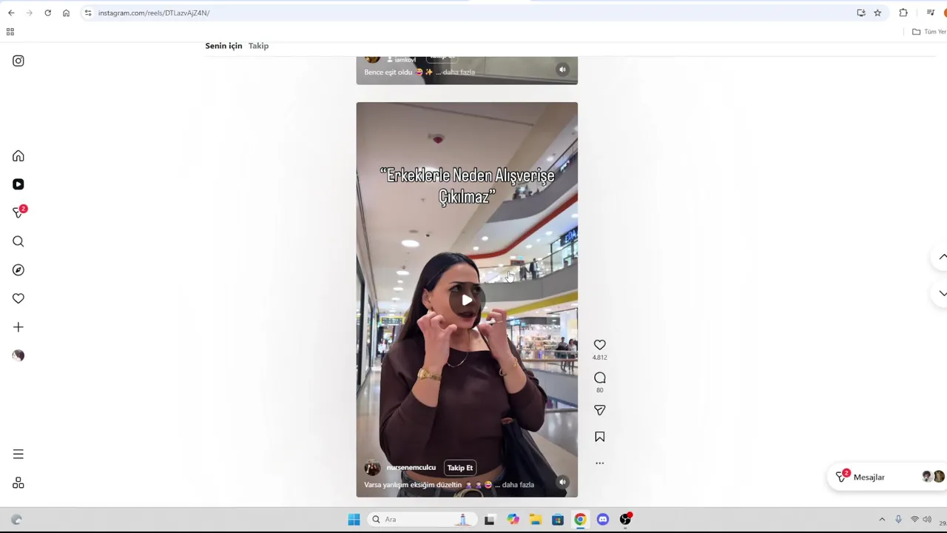Create a new post with plus icon
The width and height of the screenshot is (947, 533).
[18, 327]
